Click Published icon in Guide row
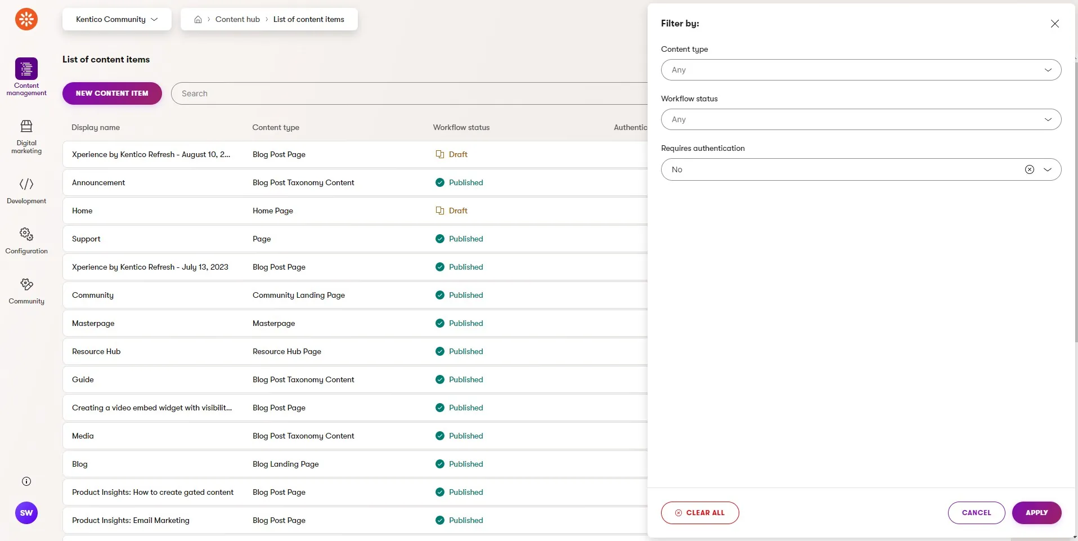This screenshot has height=541, width=1078. point(440,379)
